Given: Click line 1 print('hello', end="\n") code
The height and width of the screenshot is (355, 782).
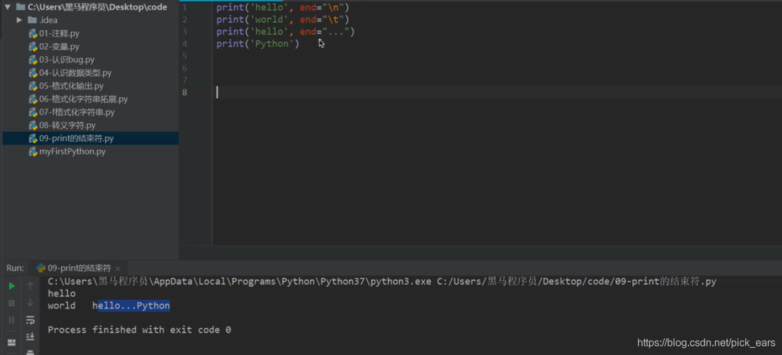Looking at the screenshot, I should (x=283, y=7).
